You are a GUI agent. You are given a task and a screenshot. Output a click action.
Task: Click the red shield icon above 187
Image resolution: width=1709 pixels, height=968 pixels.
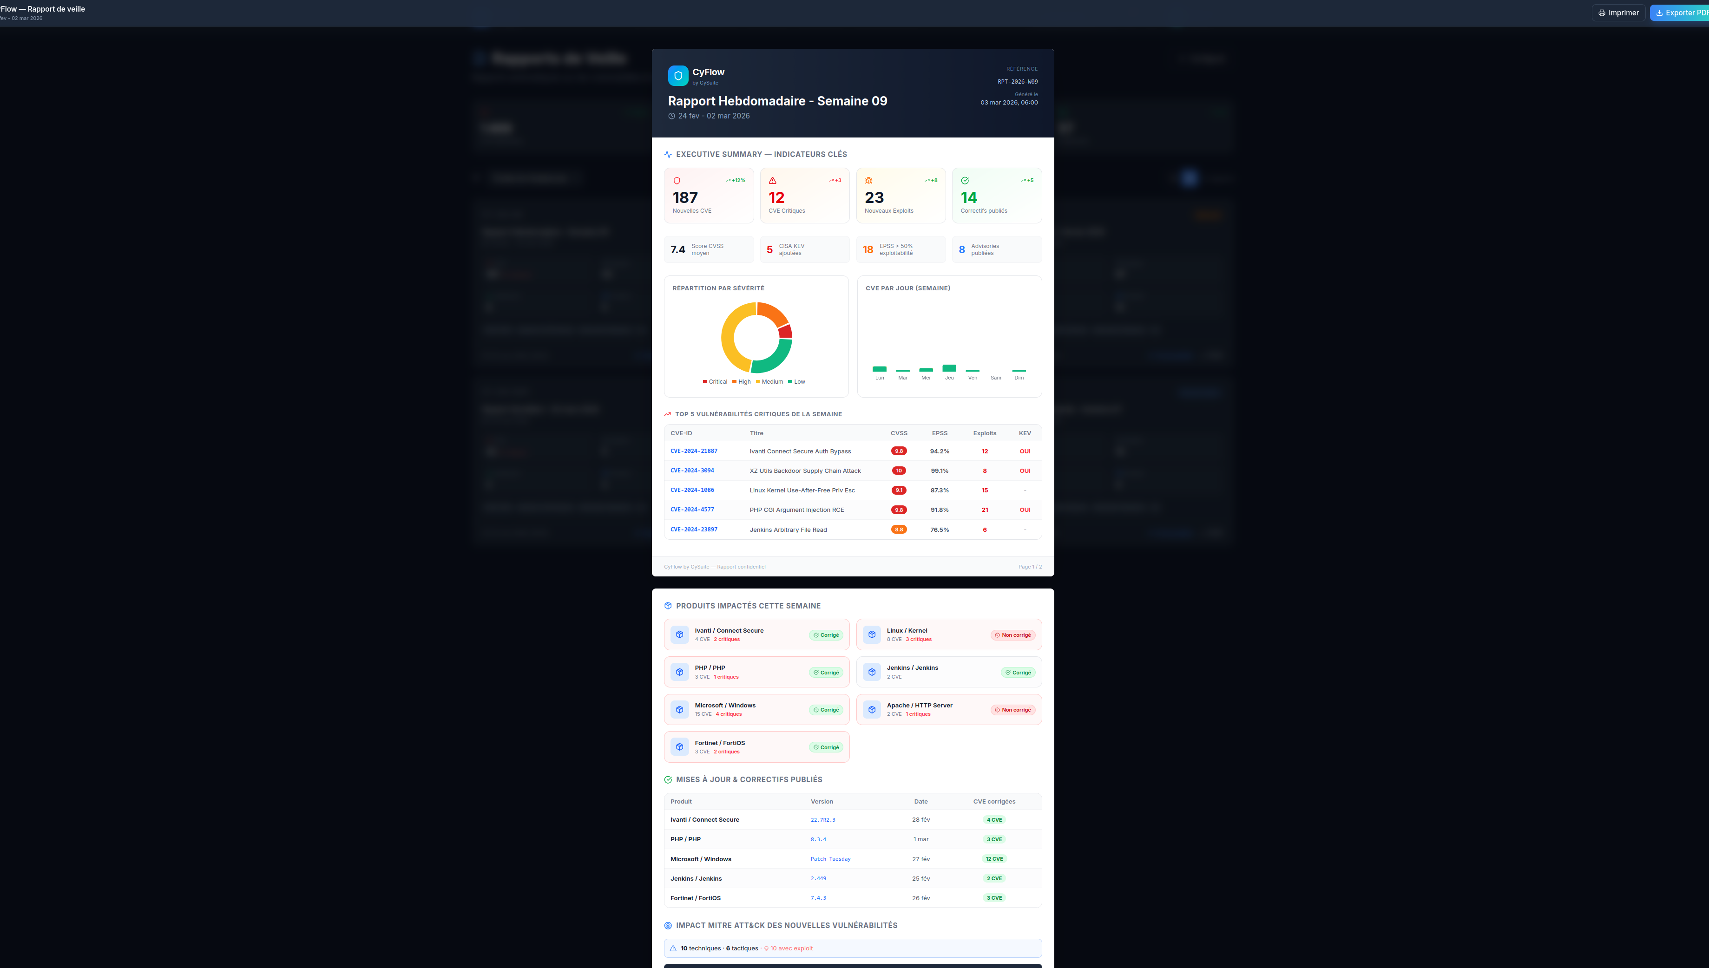pos(676,181)
